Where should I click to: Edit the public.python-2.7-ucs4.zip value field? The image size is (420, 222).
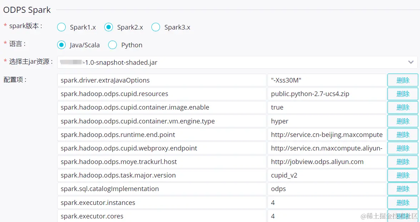click(x=326, y=94)
